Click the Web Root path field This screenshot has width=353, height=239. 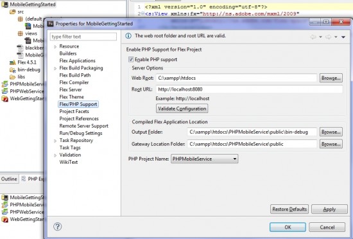pyautogui.click(x=236, y=78)
